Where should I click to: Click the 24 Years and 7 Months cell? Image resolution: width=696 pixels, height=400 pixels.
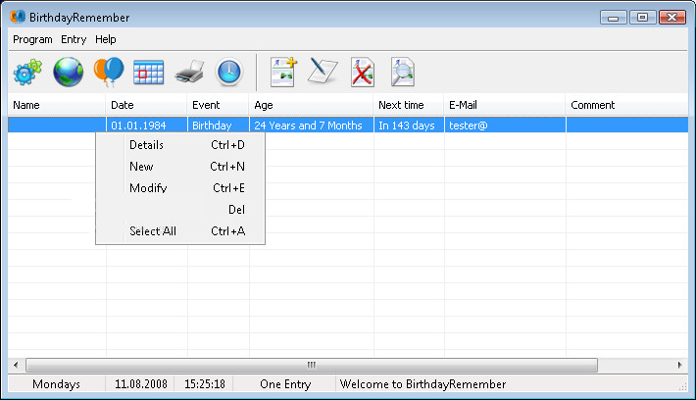coord(312,125)
